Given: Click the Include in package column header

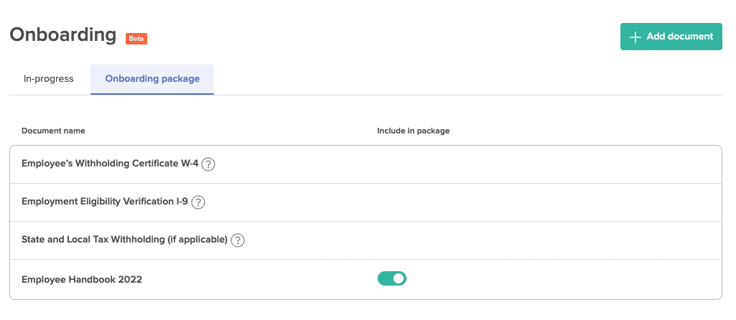Looking at the screenshot, I should pyautogui.click(x=414, y=131).
